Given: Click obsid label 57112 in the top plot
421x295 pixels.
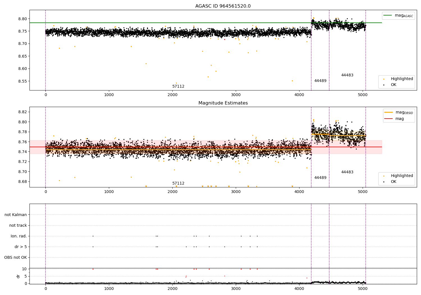Looking at the screenshot, I should [178, 86].
